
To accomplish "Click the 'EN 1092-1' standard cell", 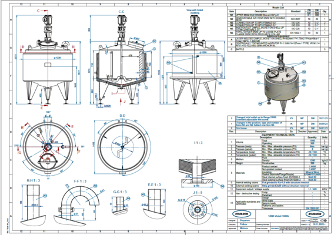I will (x=296, y=33).
